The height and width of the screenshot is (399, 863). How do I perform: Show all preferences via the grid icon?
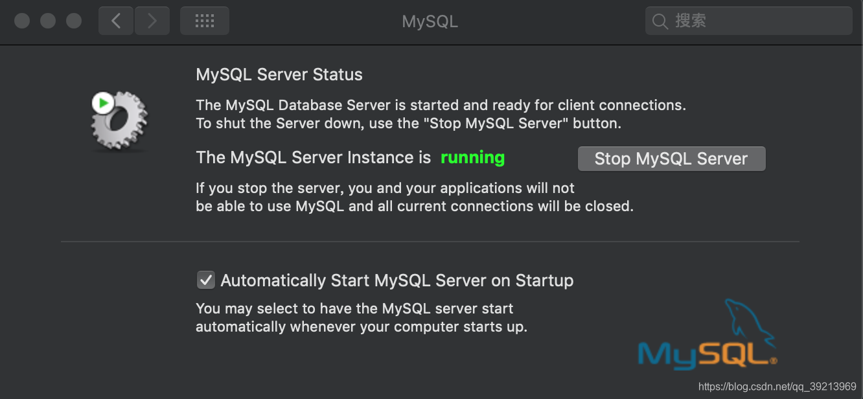click(205, 21)
